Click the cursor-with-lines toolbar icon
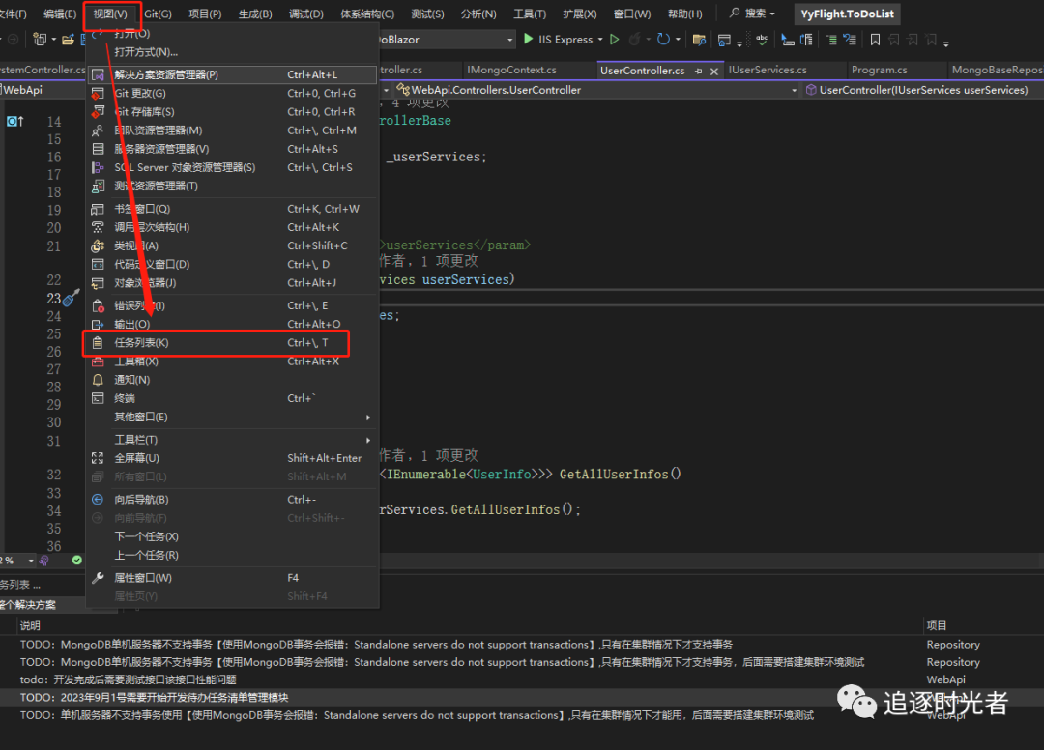 tap(788, 40)
